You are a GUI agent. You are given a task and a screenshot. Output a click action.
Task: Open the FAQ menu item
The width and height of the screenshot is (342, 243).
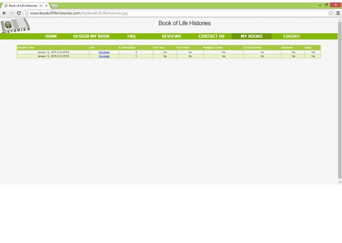pos(131,36)
